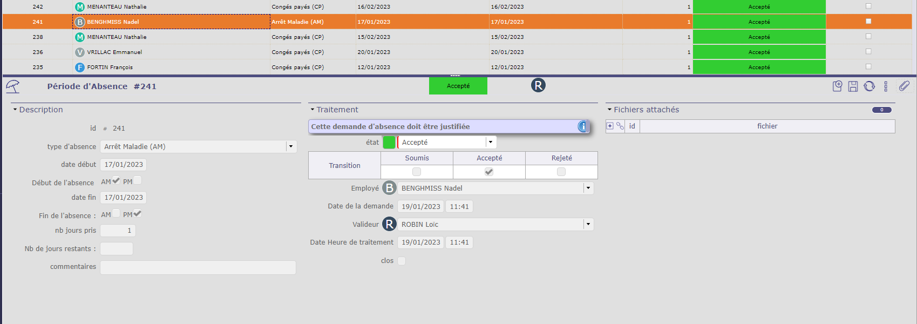Toggle Fin de l'absence PM checkbox
The height and width of the screenshot is (324, 917).
[137, 213]
